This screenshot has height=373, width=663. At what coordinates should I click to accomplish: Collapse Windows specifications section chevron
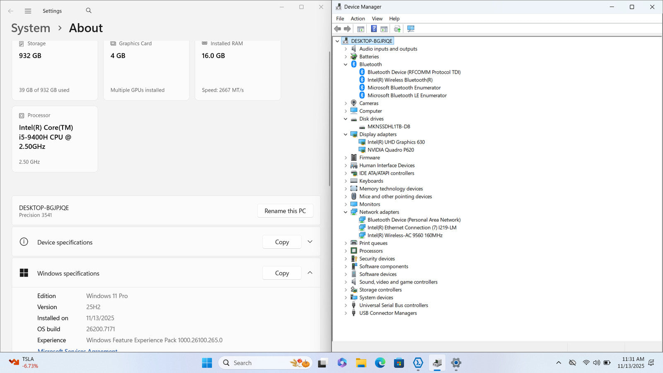[x=310, y=273]
